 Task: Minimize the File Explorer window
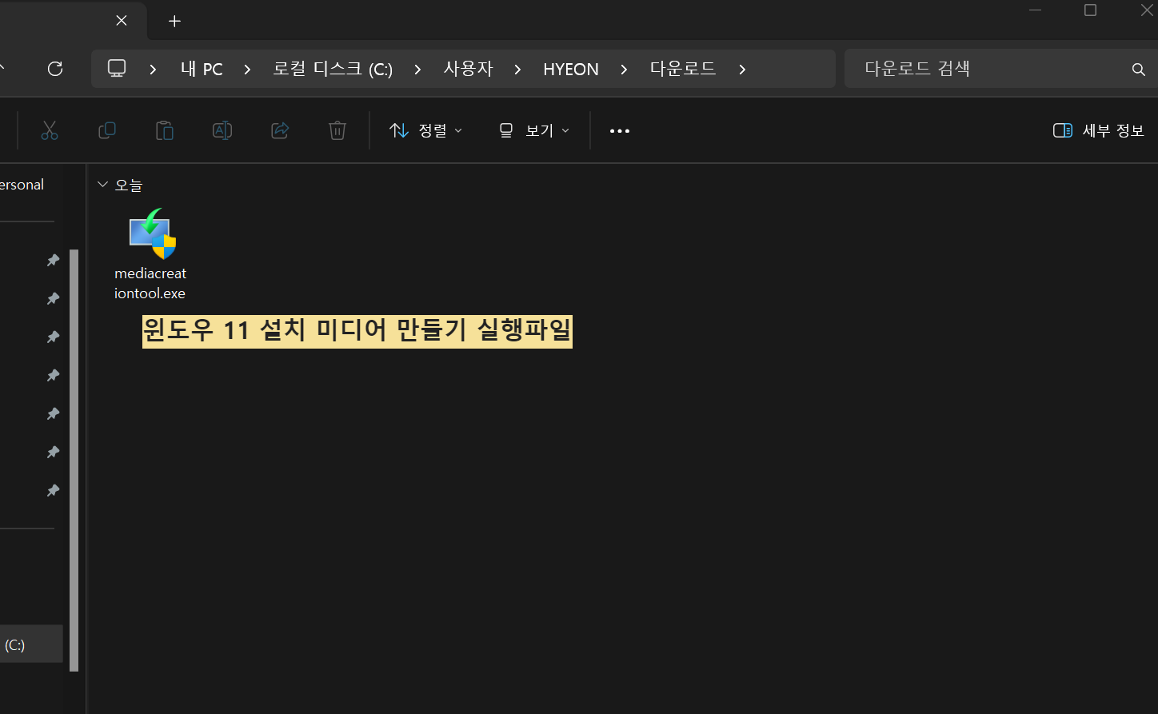(1035, 10)
